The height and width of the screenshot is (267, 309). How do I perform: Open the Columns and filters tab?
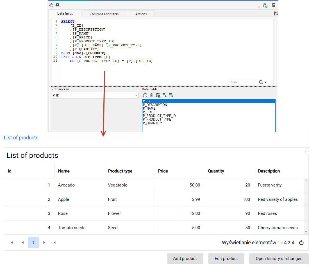(104, 14)
